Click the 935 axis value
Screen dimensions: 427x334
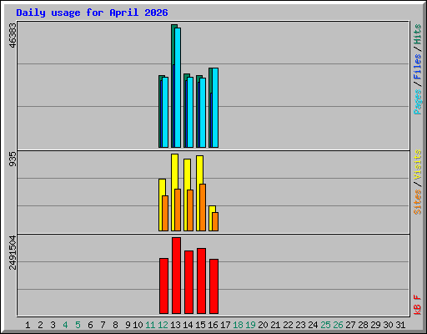click(x=13, y=159)
